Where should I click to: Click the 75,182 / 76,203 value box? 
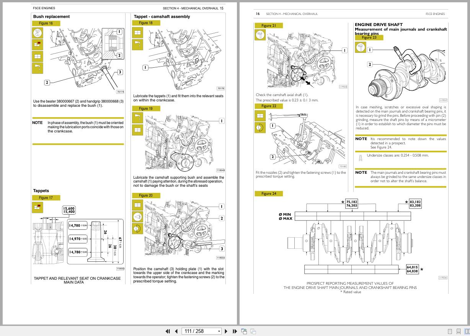click(x=351, y=204)
